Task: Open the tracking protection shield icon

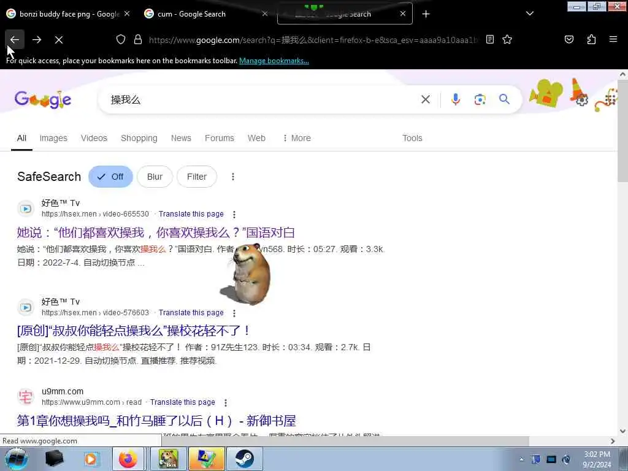Action: click(121, 39)
